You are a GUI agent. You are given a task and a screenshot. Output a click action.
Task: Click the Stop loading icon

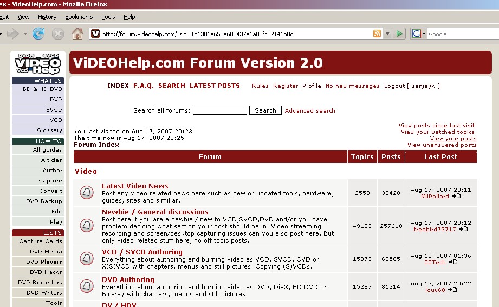tap(57, 34)
